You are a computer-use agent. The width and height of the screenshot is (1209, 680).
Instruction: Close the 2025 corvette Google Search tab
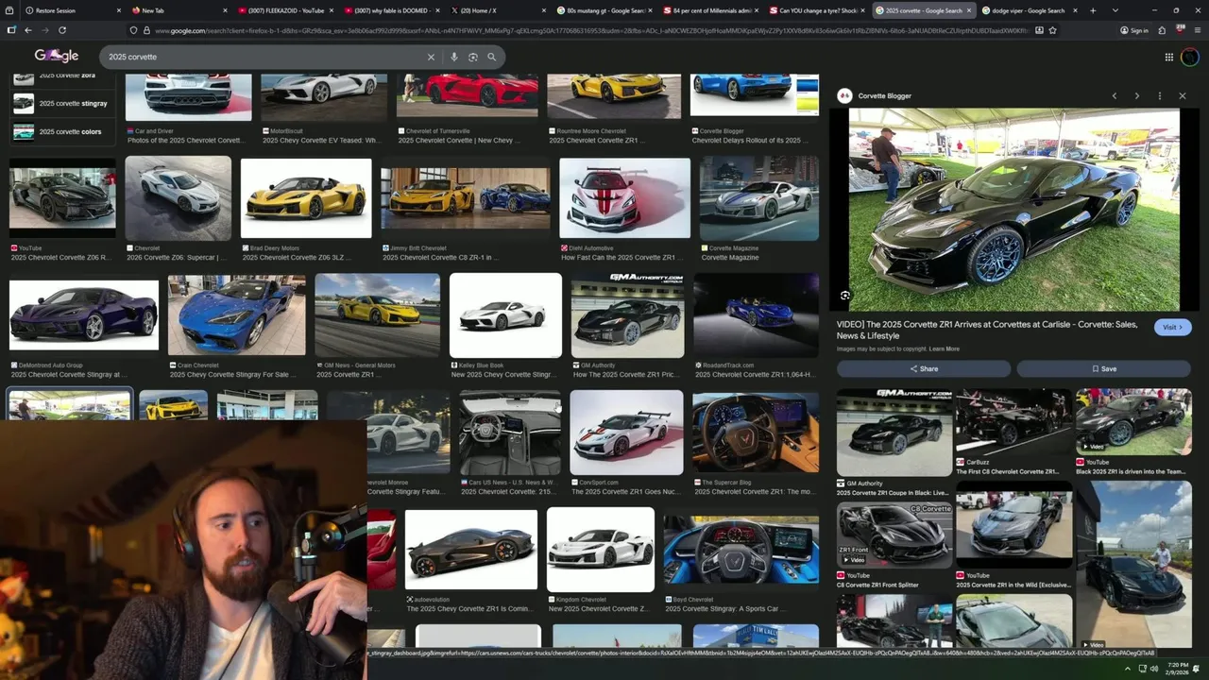[968, 10]
